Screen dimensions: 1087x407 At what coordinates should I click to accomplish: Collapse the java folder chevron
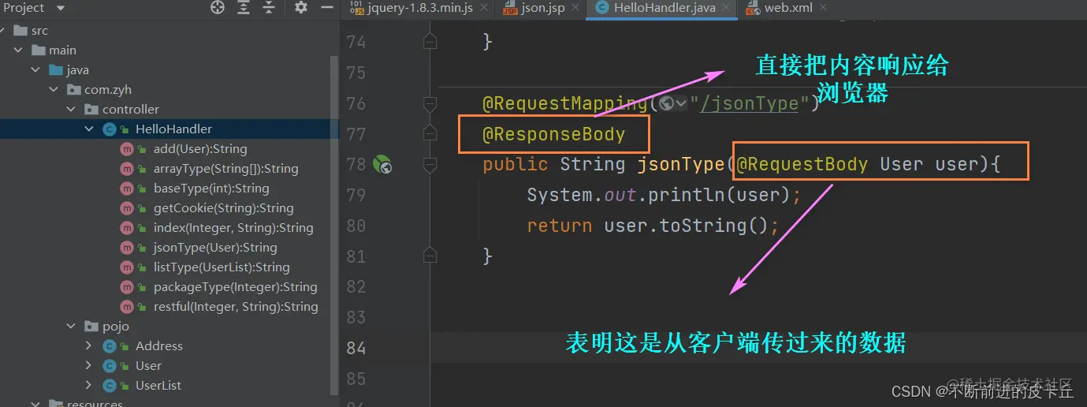tap(35, 69)
